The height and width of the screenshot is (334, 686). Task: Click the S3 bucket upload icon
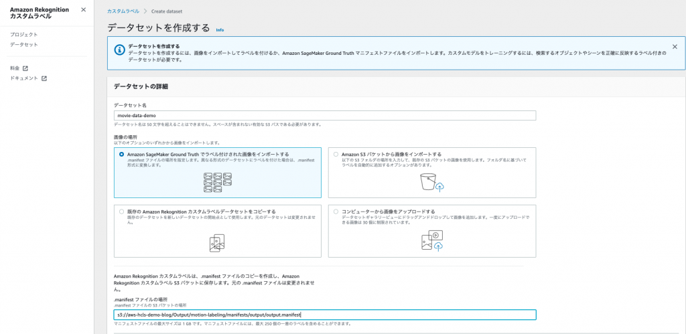coord(432,182)
